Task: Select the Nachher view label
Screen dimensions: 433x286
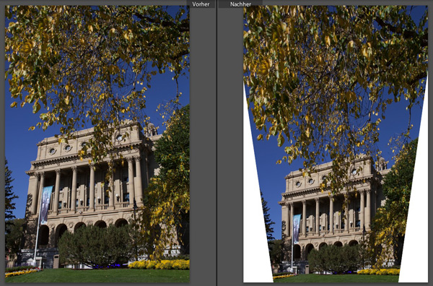Action: click(240, 4)
